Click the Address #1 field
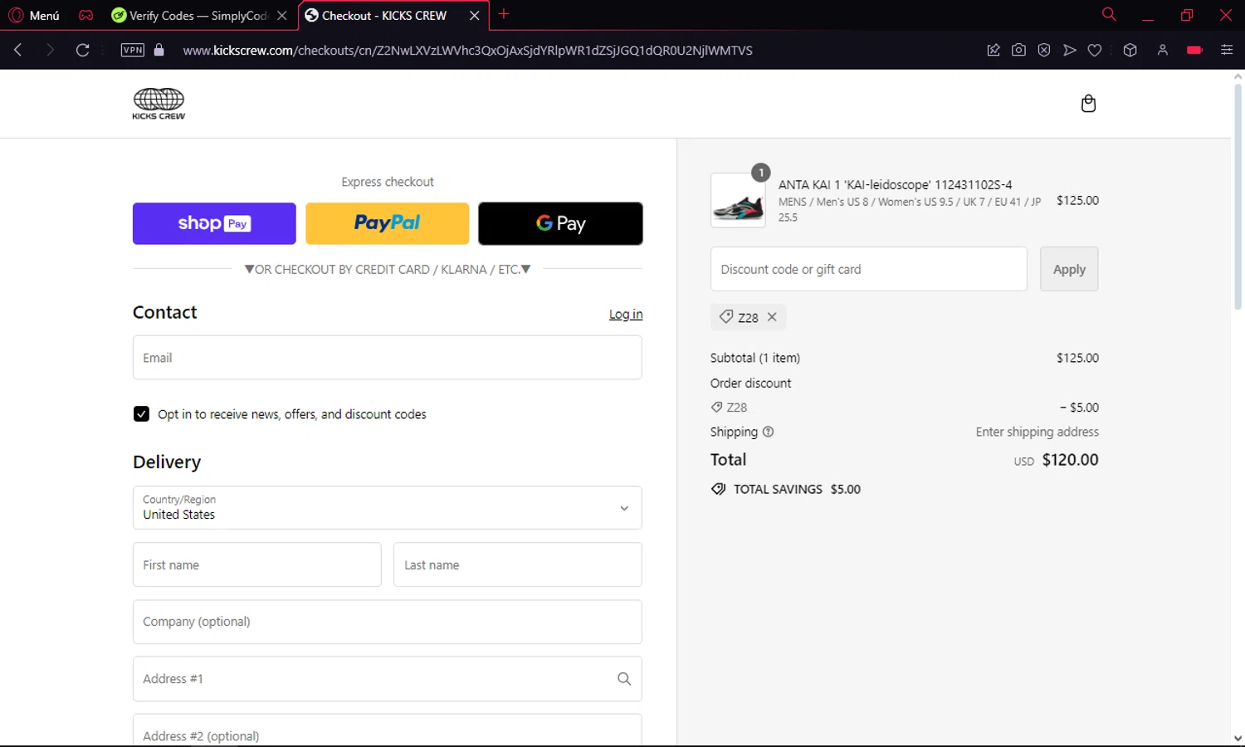Viewport: 1245px width, 747px height. pyautogui.click(x=388, y=679)
